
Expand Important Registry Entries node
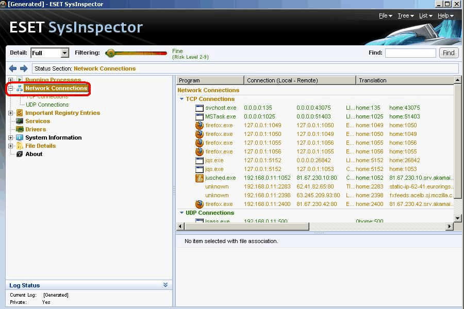11,113
